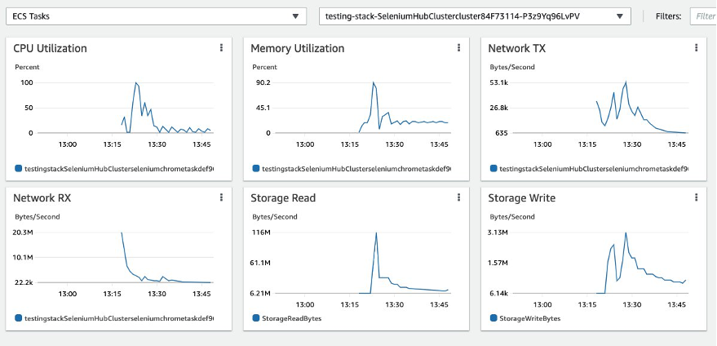Click the Storage Read widget title
The width and height of the screenshot is (717, 346).
pos(283,198)
